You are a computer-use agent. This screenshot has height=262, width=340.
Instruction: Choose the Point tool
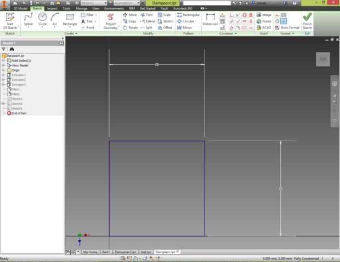(88, 27)
